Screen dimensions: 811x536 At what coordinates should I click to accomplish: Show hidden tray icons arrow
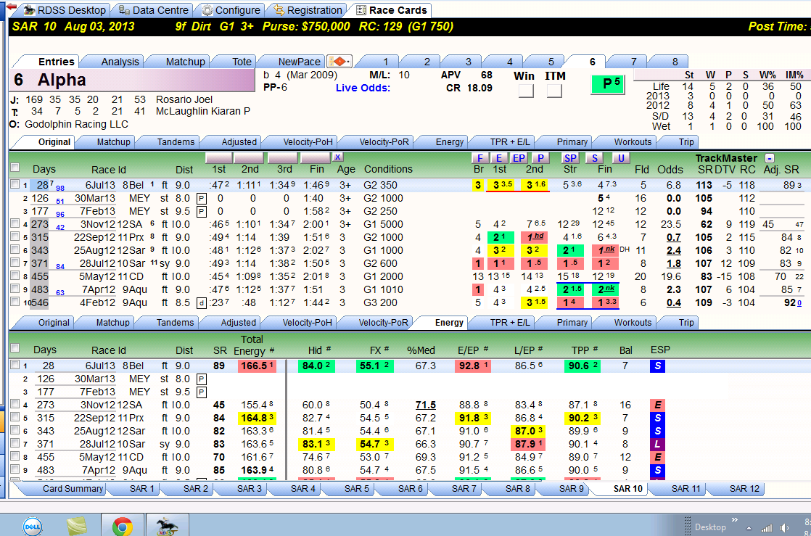tap(749, 528)
